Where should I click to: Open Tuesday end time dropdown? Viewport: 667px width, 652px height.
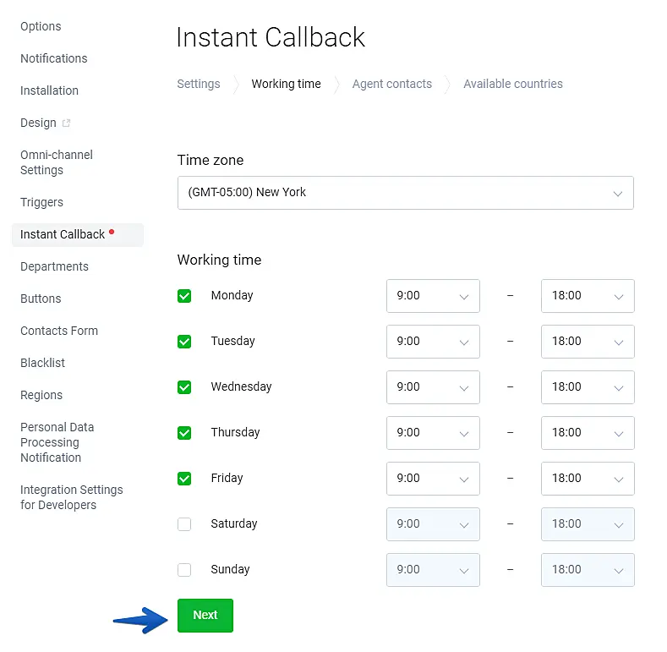pyautogui.click(x=588, y=342)
